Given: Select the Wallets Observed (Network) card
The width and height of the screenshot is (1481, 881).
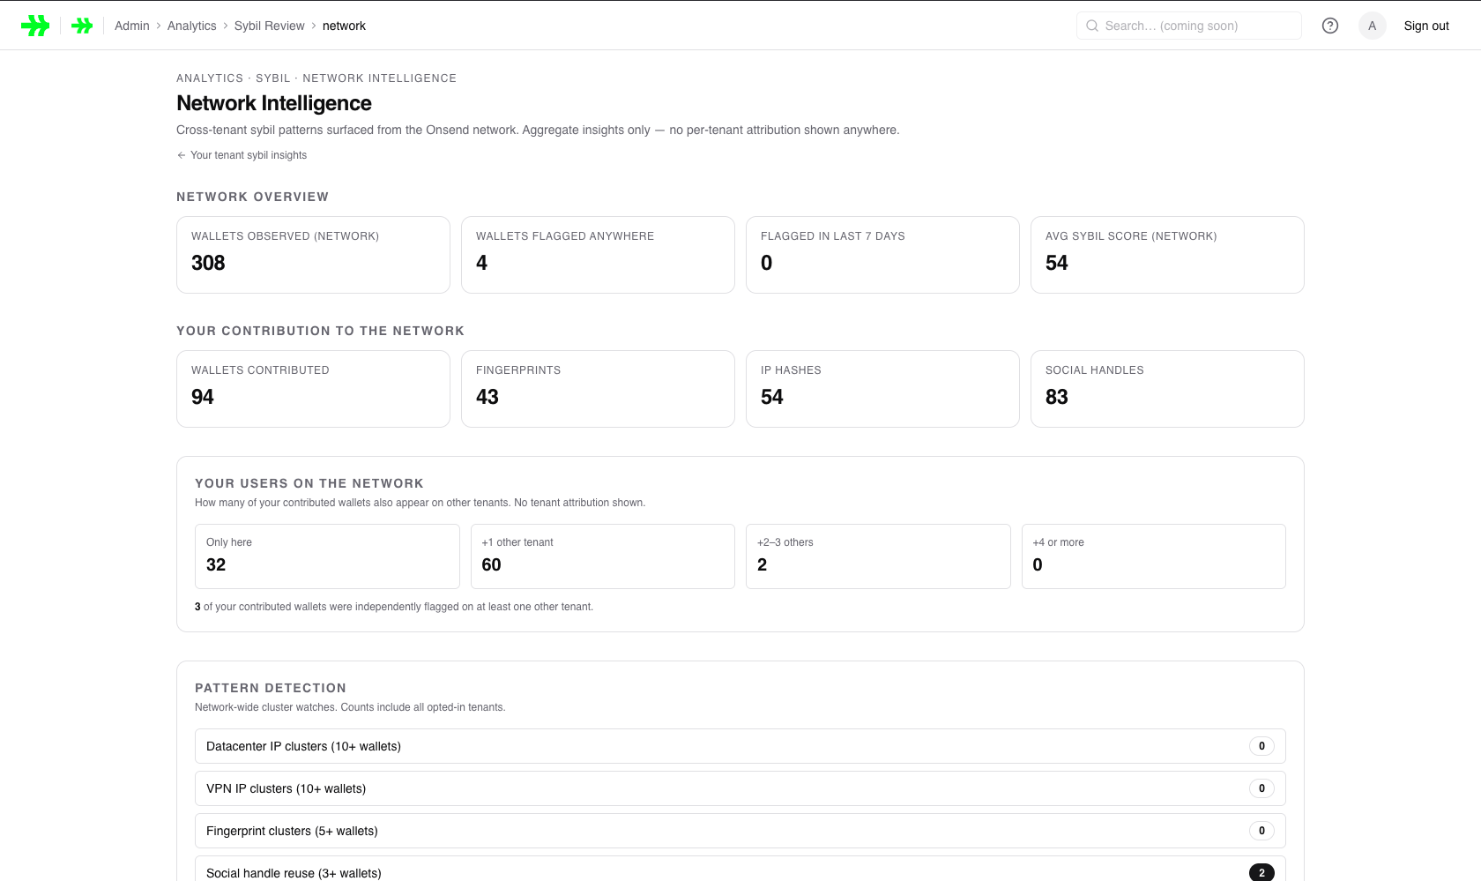Looking at the screenshot, I should coord(313,255).
